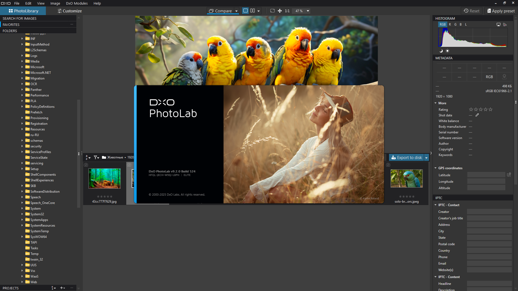This screenshot has width=518, height=291.
Task: Toggle shadow clipping moon icon
Action: pyautogui.click(x=441, y=51)
